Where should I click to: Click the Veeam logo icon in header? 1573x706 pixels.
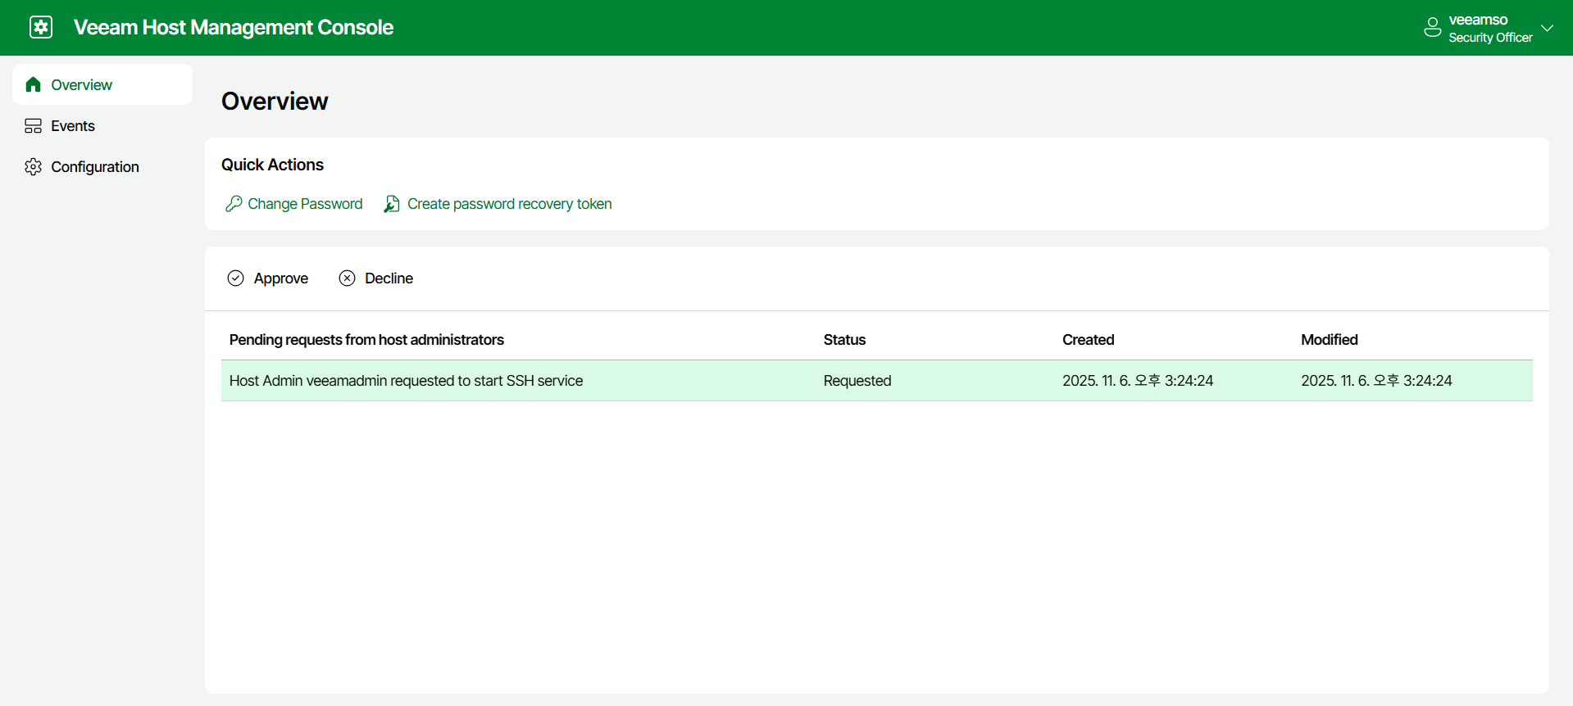pyautogui.click(x=41, y=27)
